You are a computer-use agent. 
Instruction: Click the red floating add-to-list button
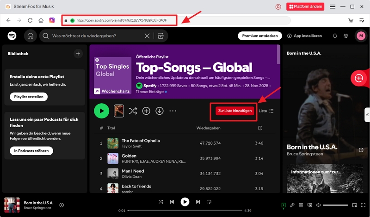click(359, 78)
